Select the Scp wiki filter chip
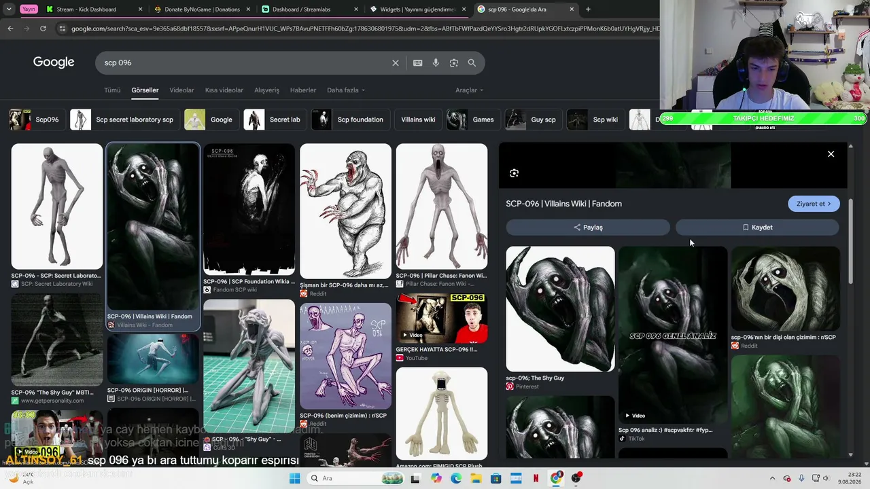 tap(595, 120)
